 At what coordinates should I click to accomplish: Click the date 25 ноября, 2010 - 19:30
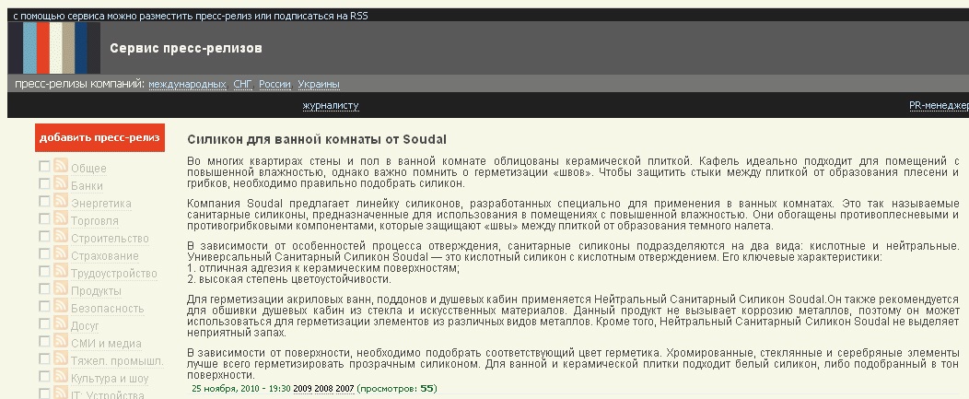[x=241, y=389]
